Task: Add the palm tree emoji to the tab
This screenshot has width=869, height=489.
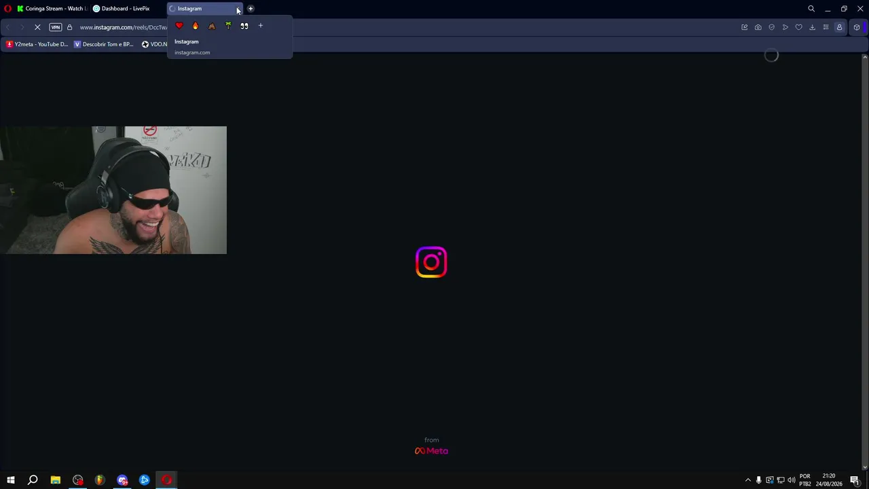Action: point(228,26)
